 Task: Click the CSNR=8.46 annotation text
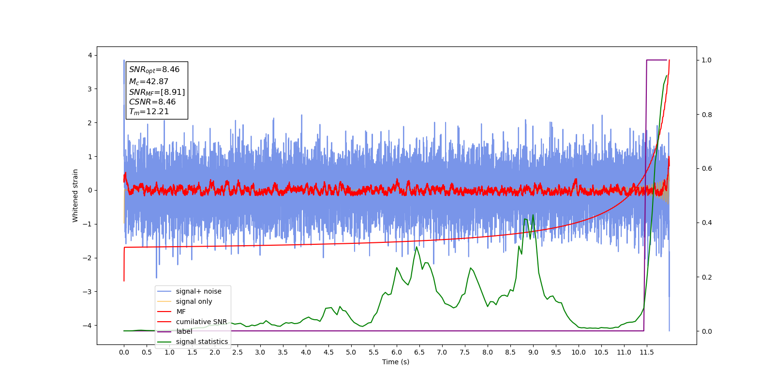tap(152, 102)
